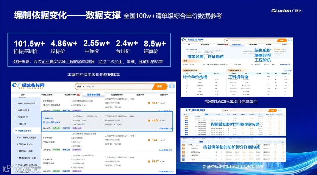Select the 综合单价指标 tab in large window
The width and height of the screenshot is (317, 175).
click(94, 95)
